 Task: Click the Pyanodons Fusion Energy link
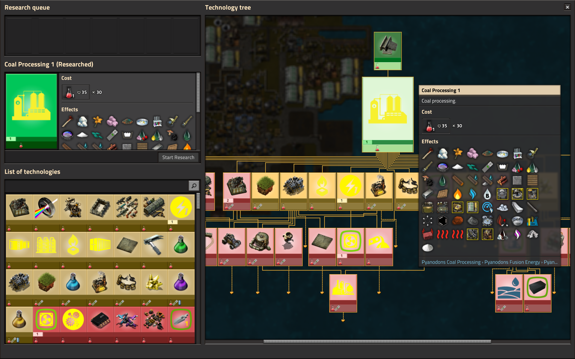tap(512, 262)
